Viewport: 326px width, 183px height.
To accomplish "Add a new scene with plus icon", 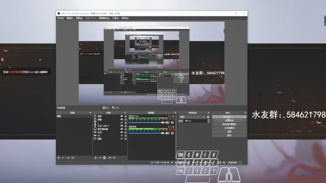I will pyautogui.click(x=59, y=158).
